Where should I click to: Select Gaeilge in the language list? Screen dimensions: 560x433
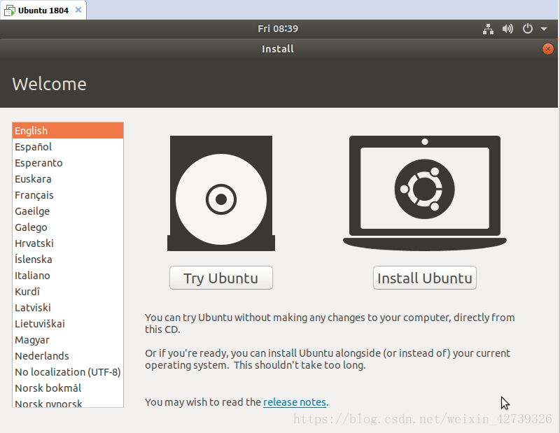68,211
